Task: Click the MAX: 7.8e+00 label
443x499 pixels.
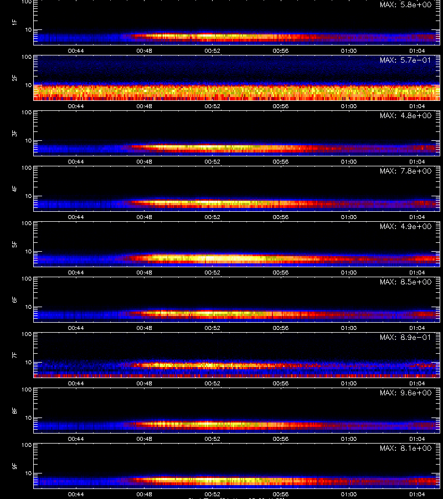Action: [405, 171]
